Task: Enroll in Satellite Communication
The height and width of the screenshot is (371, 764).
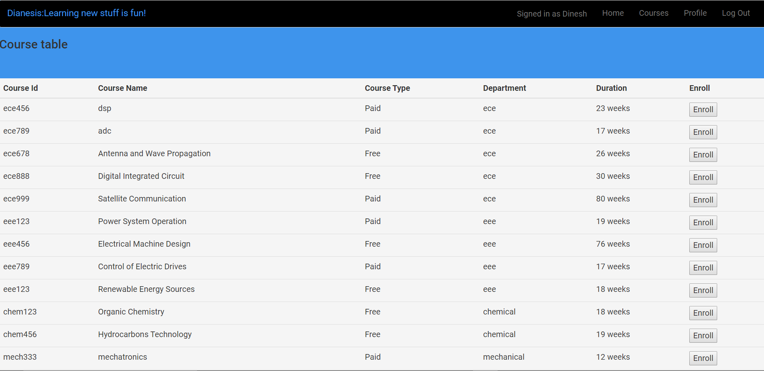Action: 703,200
